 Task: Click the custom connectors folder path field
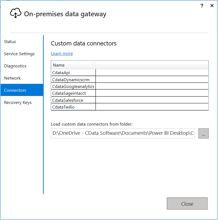point(123,133)
